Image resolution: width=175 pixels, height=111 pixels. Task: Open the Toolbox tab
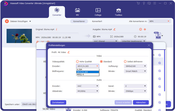[x=118, y=12]
